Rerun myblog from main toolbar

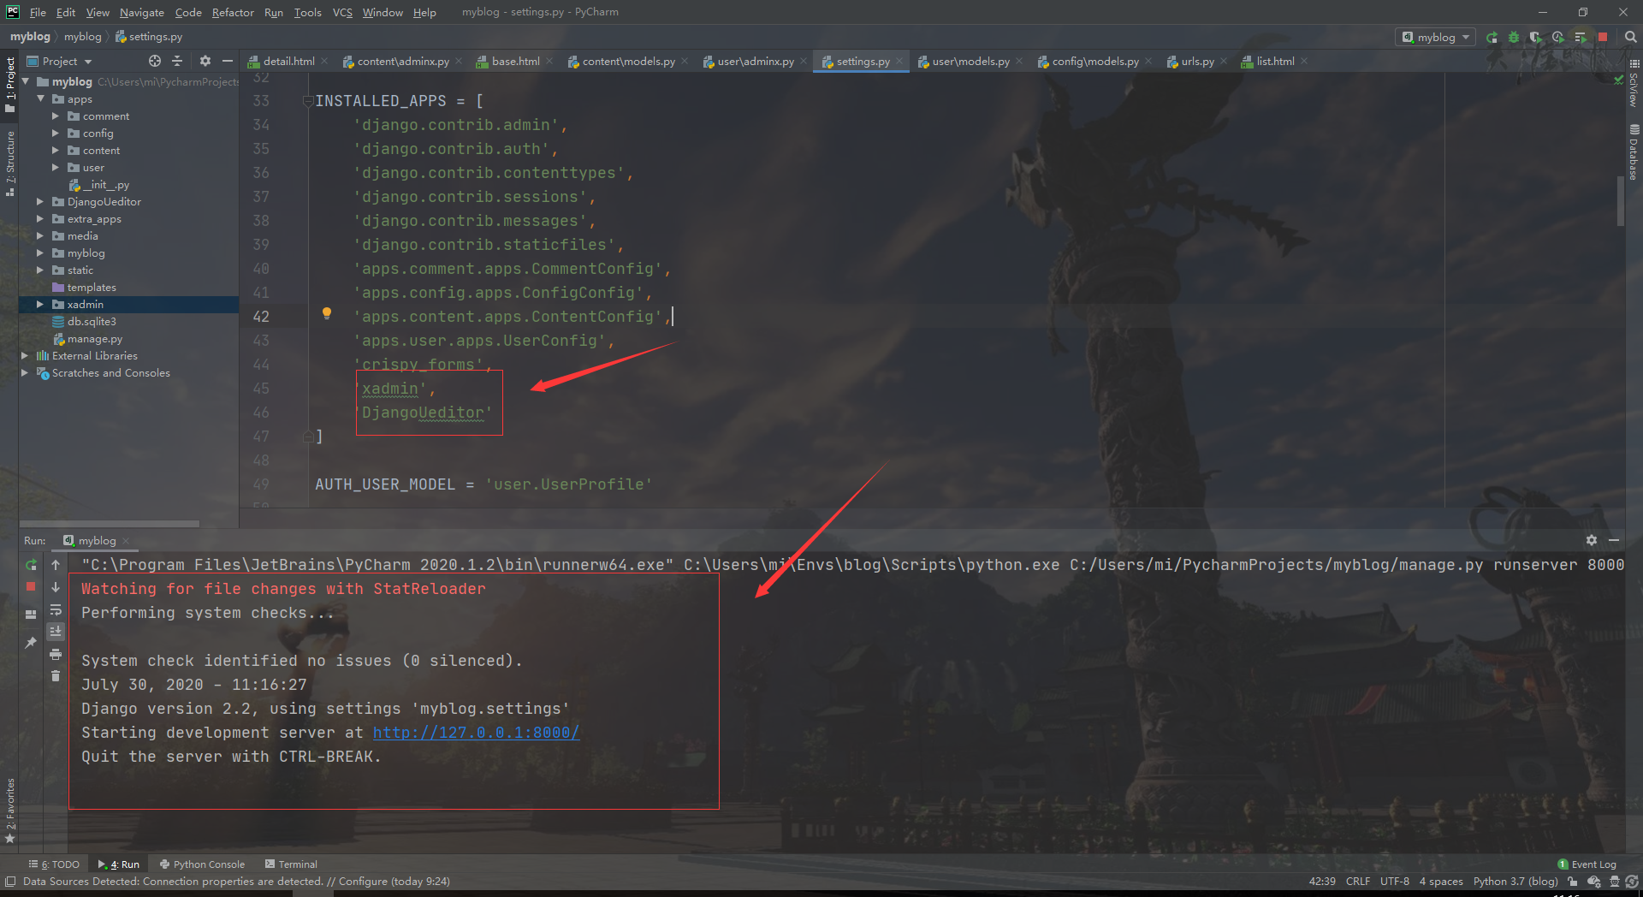pos(1492,37)
